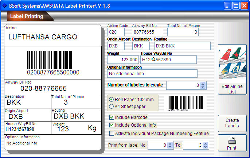Maximize the IATA Label Printer window
Image resolution: width=250 pixels, height=158 pixels.
[236, 6]
